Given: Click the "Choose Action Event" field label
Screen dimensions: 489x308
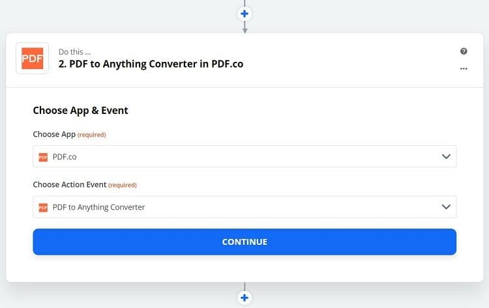Looking at the screenshot, I should pos(70,185).
